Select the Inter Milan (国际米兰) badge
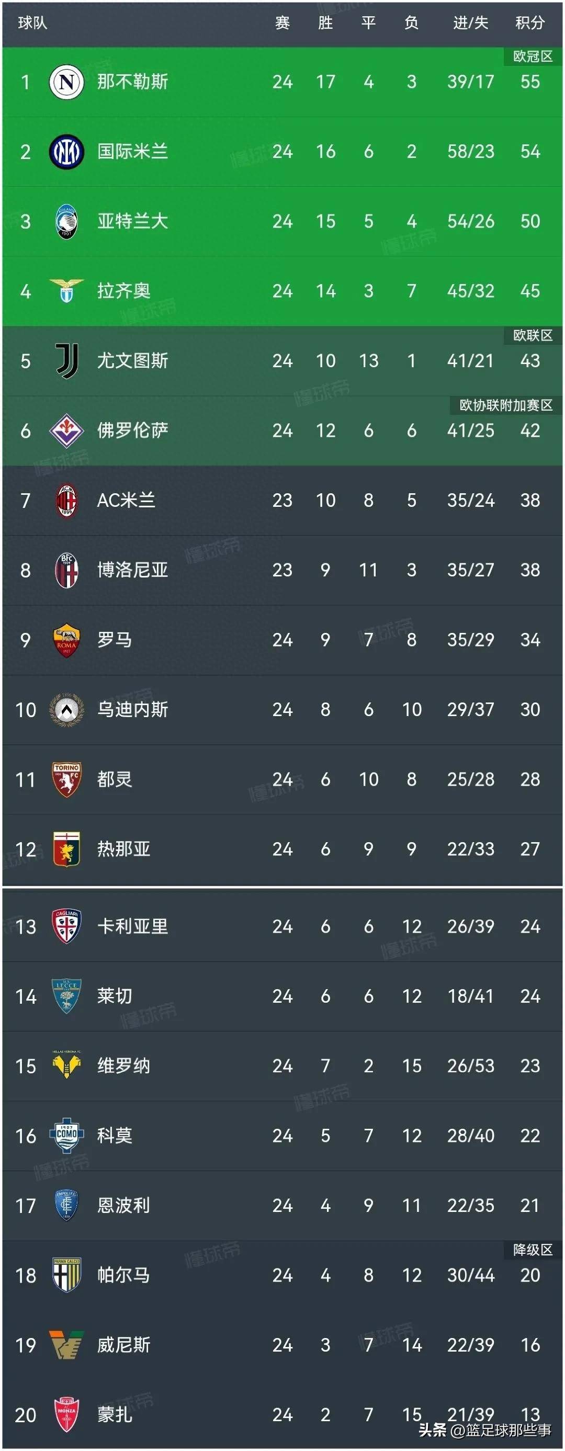 click(67, 152)
